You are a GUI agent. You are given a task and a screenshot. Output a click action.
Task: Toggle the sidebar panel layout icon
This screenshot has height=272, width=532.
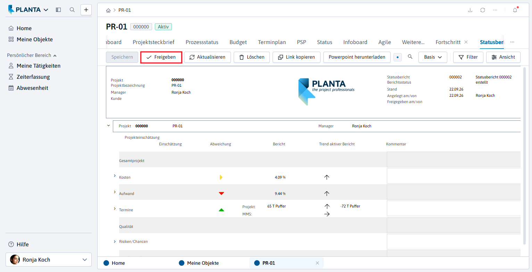point(58,10)
